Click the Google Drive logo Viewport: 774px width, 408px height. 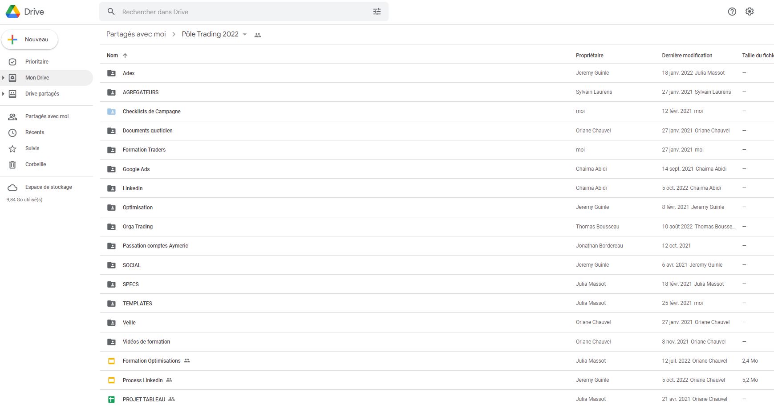tap(13, 12)
